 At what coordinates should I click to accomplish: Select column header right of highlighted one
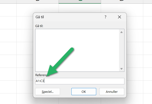[x=122, y=2]
